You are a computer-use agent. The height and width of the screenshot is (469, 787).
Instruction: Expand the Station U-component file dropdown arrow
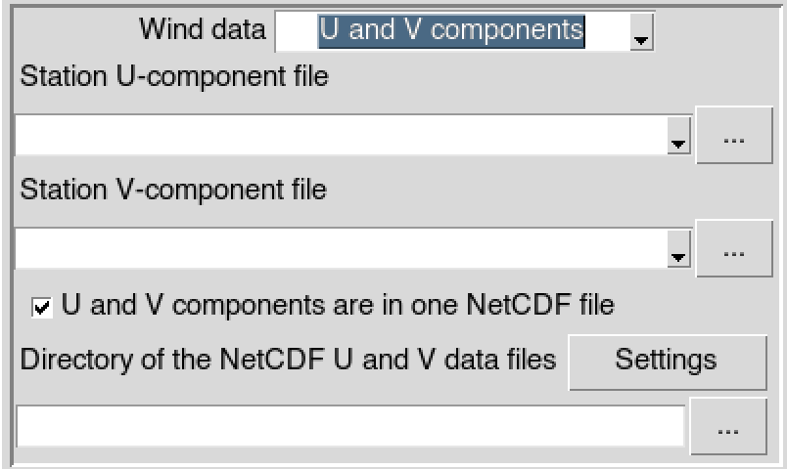(678, 136)
